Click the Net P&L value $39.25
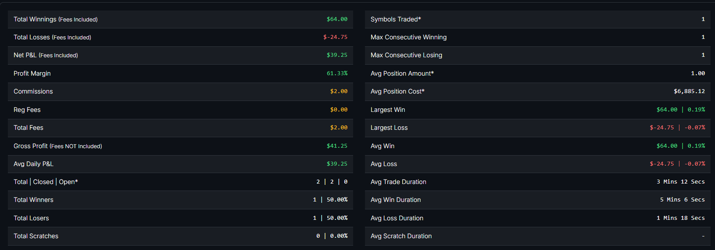Viewport: 715px width, 250px height. point(337,55)
